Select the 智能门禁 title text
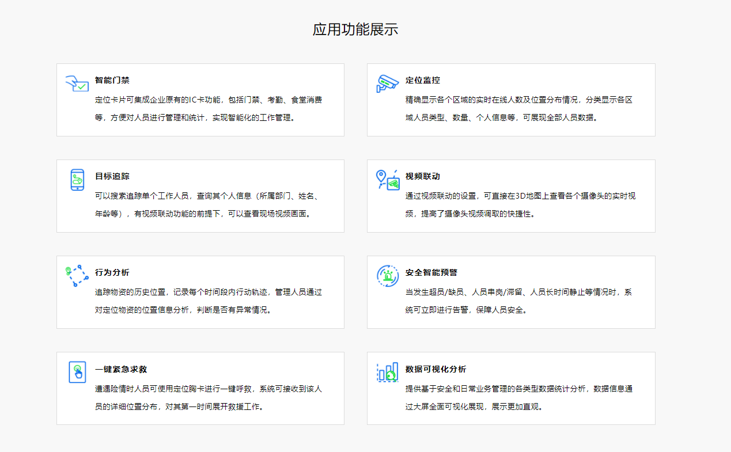Viewport: 731px width, 452px height. tap(112, 80)
